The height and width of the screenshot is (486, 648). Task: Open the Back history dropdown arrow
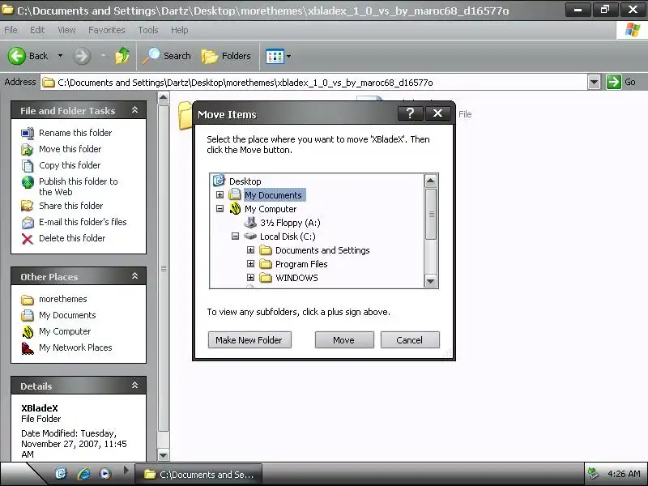tap(60, 56)
